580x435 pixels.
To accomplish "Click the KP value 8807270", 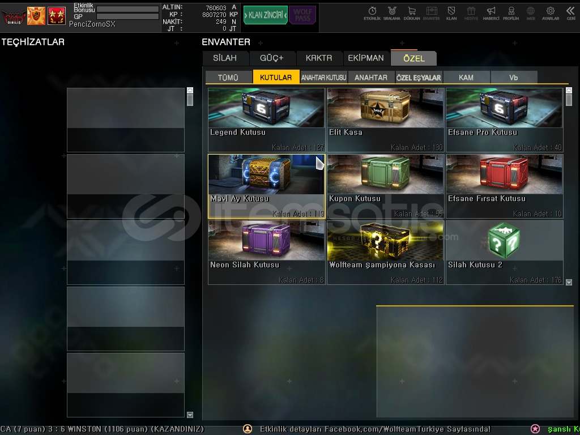I will tap(214, 15).
